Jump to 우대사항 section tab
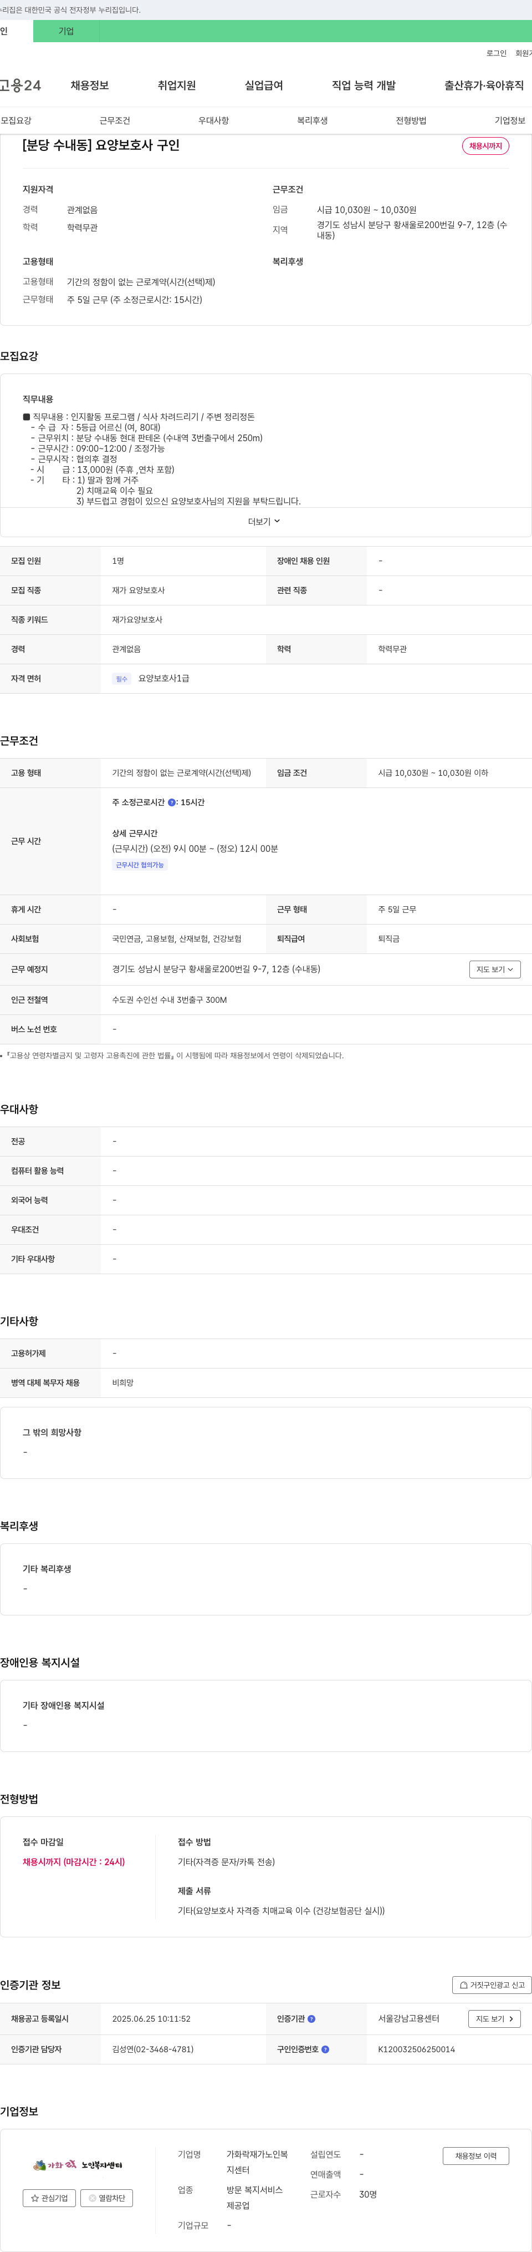The image size is (532, 2252). point(213,120)
